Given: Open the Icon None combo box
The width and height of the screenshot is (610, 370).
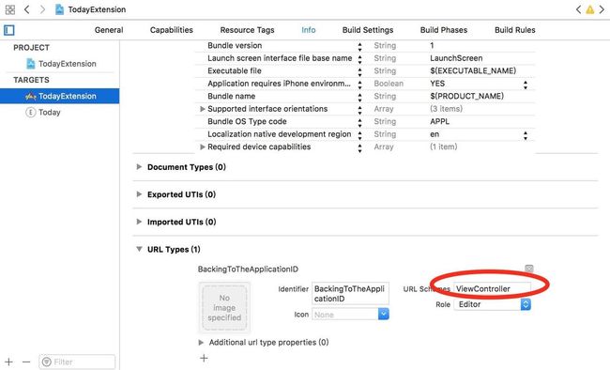Looking at the screenshot, I should [x=351, y=314].
